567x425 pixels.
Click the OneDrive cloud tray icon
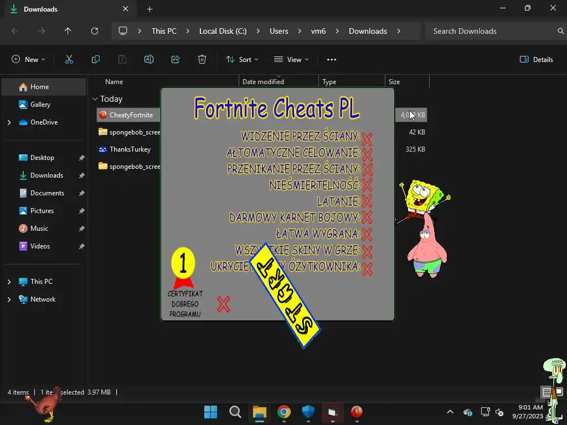(467, 412)
